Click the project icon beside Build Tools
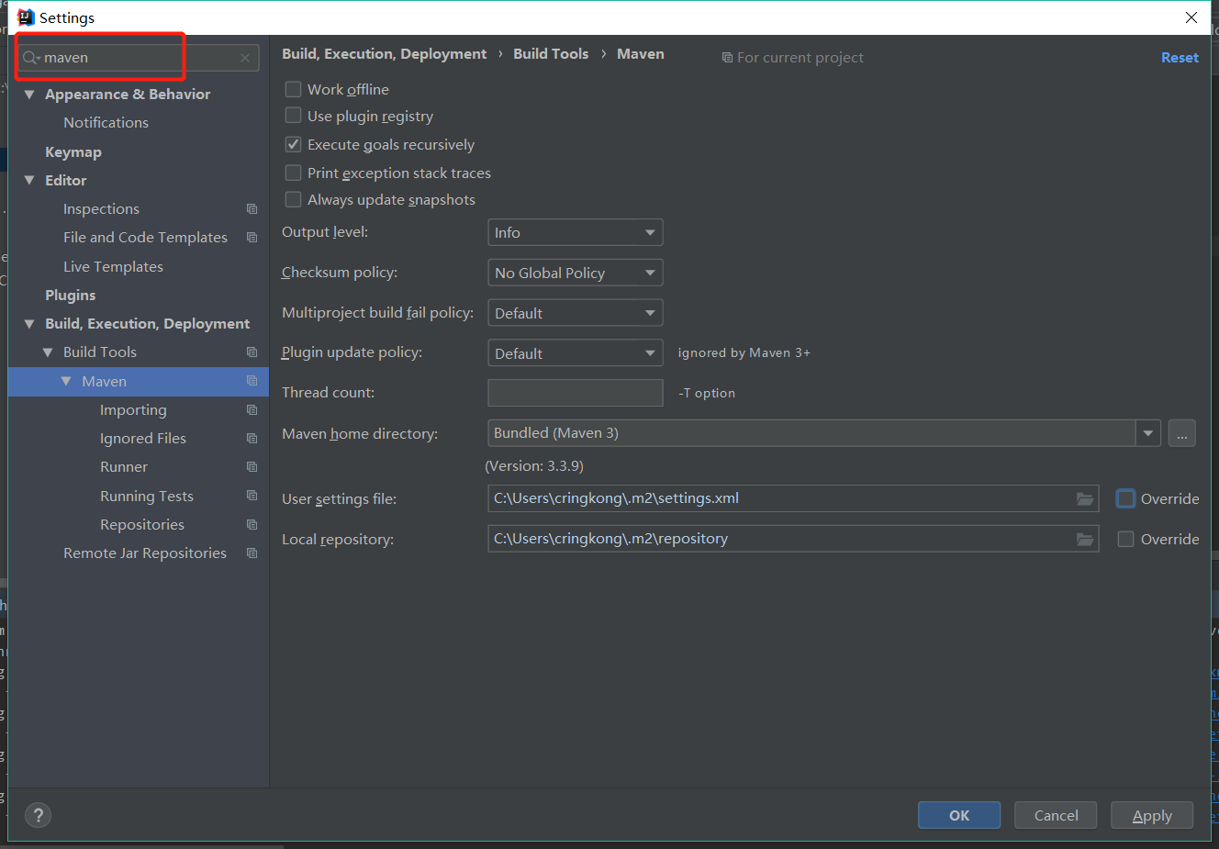Image resolution: width=1219 pixels, height=849 pixels. coord(252,352)
